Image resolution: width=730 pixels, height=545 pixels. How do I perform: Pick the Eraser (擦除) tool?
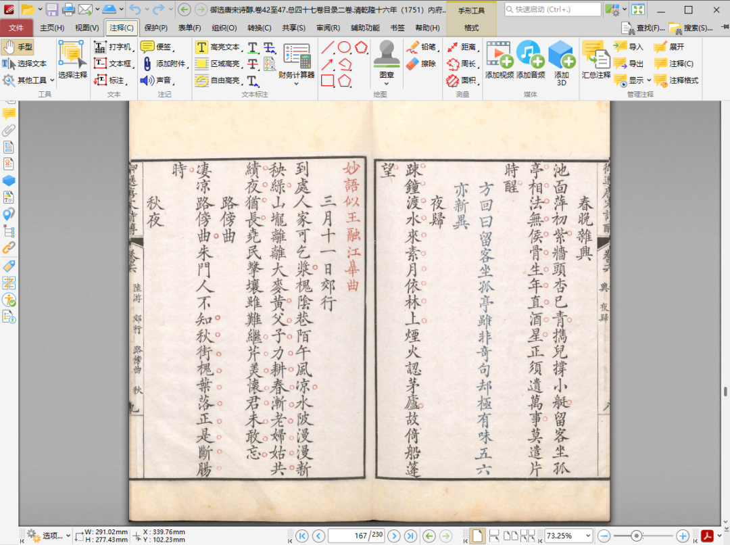pos(421,64)
